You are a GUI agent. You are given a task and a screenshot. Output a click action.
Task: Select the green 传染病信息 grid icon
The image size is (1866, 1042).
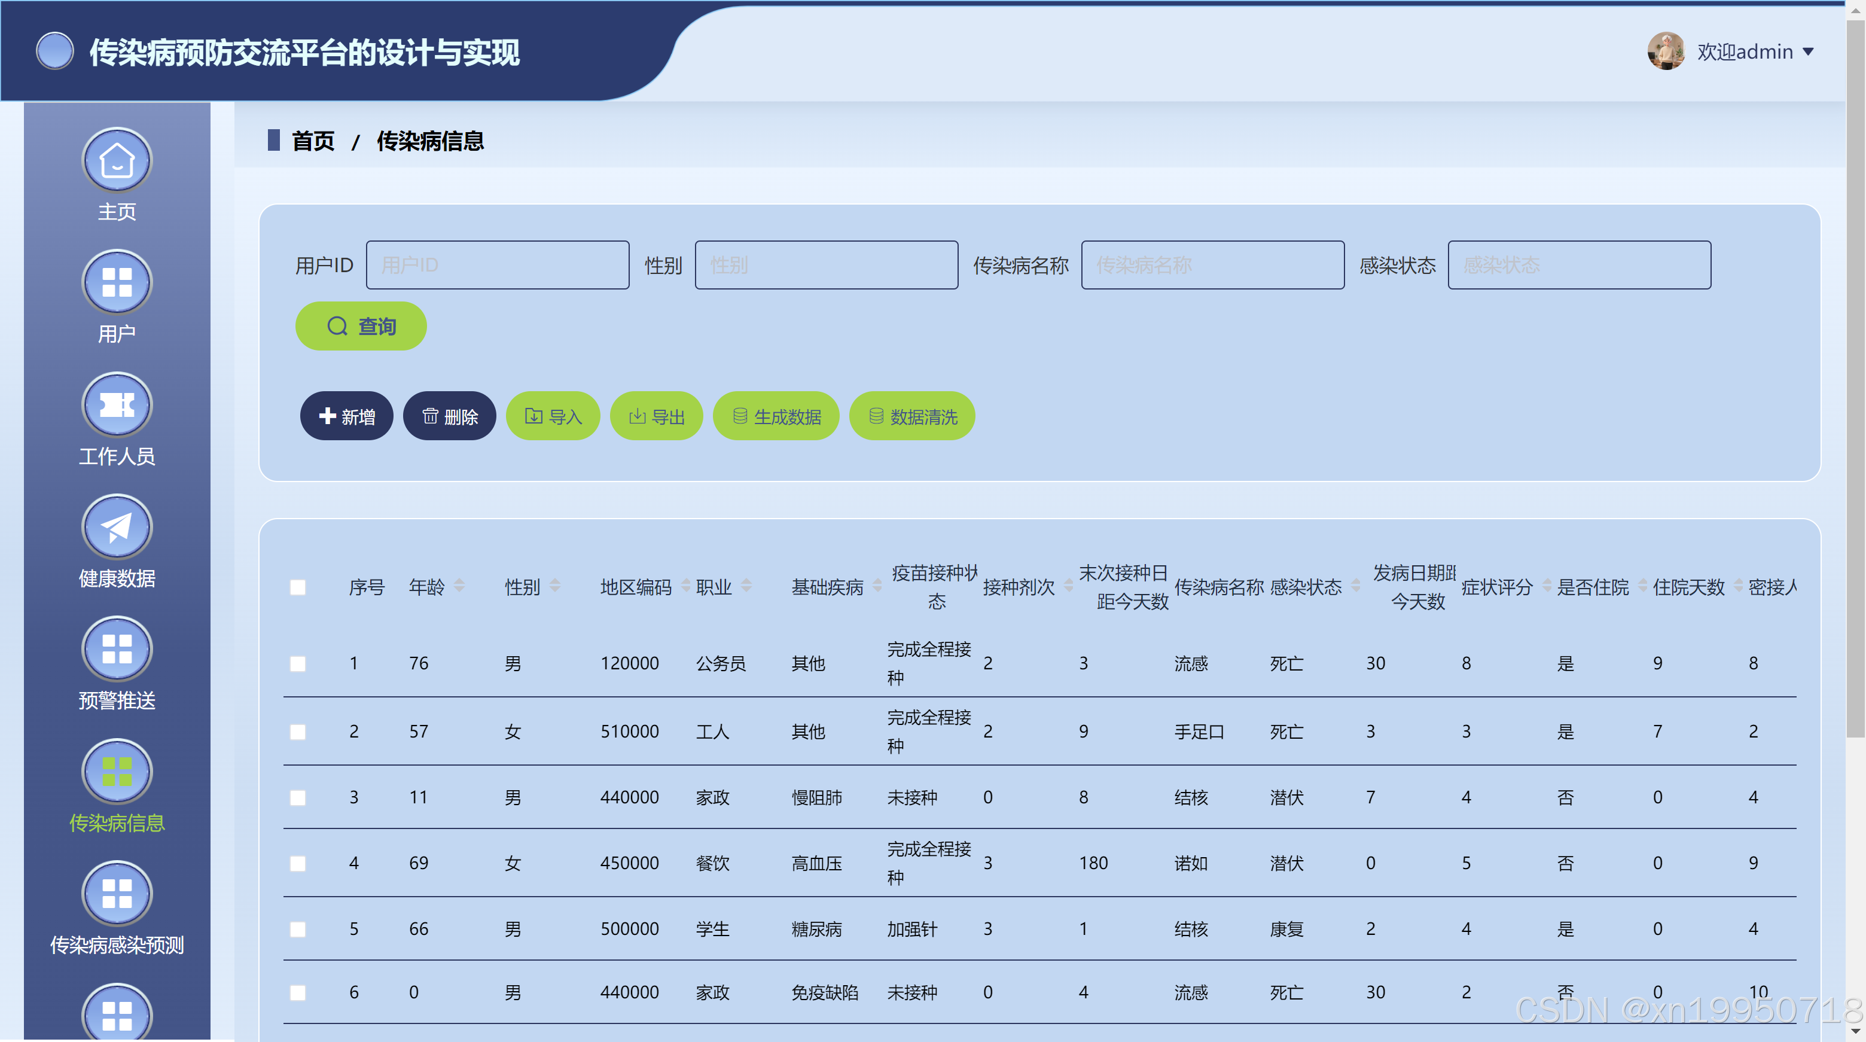117,772
